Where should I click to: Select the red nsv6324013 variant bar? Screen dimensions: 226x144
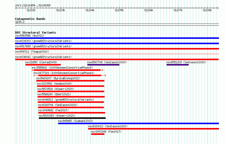point(153,129)
